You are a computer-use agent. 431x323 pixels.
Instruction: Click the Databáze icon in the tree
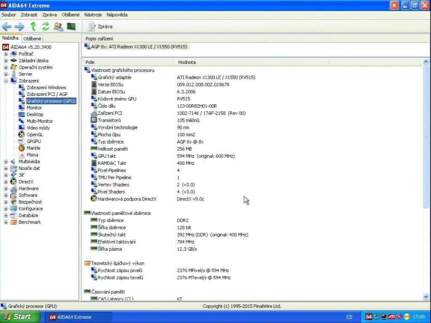13,216
